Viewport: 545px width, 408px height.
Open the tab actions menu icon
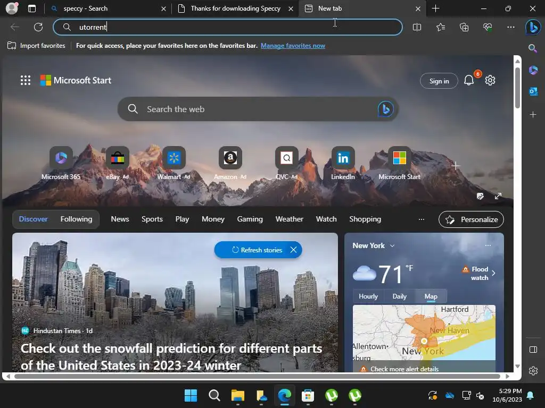(32, 8)
